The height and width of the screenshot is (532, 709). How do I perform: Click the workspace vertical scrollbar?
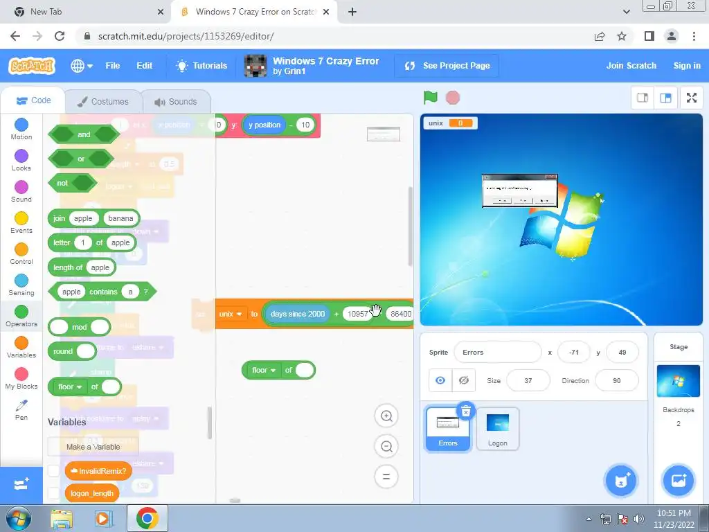(410, 227)
